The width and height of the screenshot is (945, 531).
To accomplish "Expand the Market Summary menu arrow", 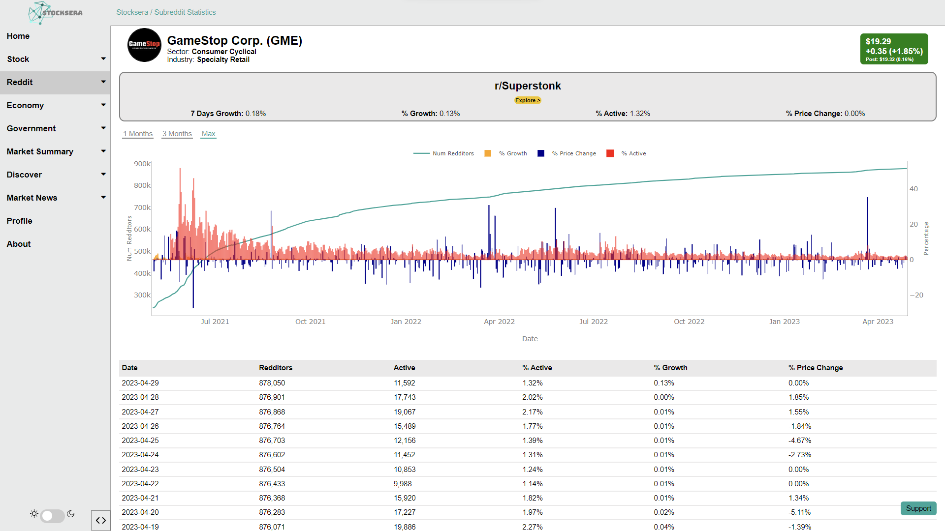I will [x=103, y=151].
